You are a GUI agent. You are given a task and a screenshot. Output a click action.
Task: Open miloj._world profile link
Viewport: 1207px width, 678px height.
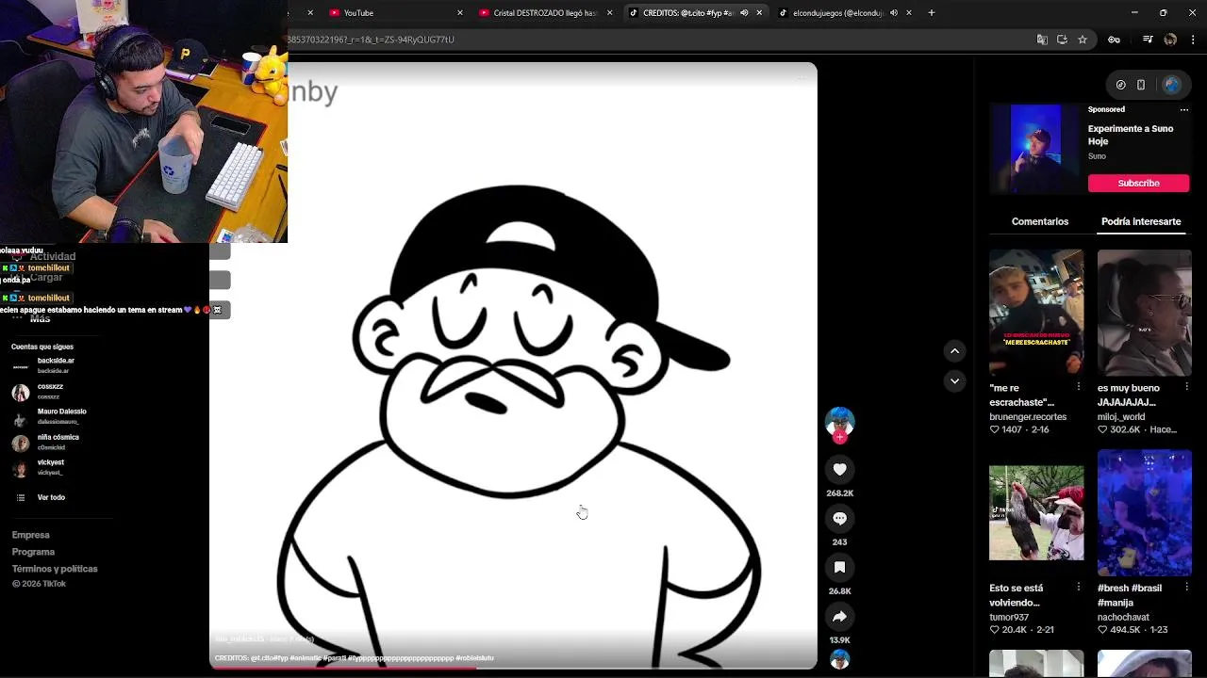(x=1121, y=416)
